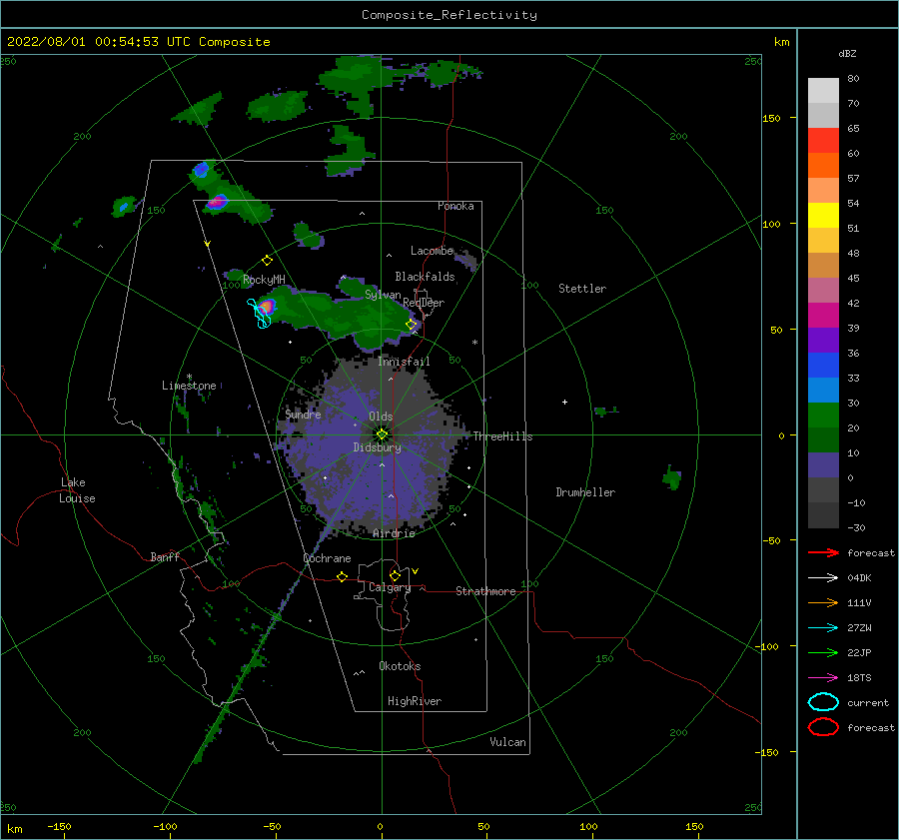Click the RockyMH label
Viewport: 899px width, 840px height.
264,280
